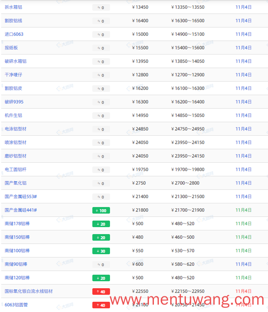The image size is (268, 312).
Task: Click the unchanged 0 badge for 割胶铝皮
Action: [x=101, y=89]
